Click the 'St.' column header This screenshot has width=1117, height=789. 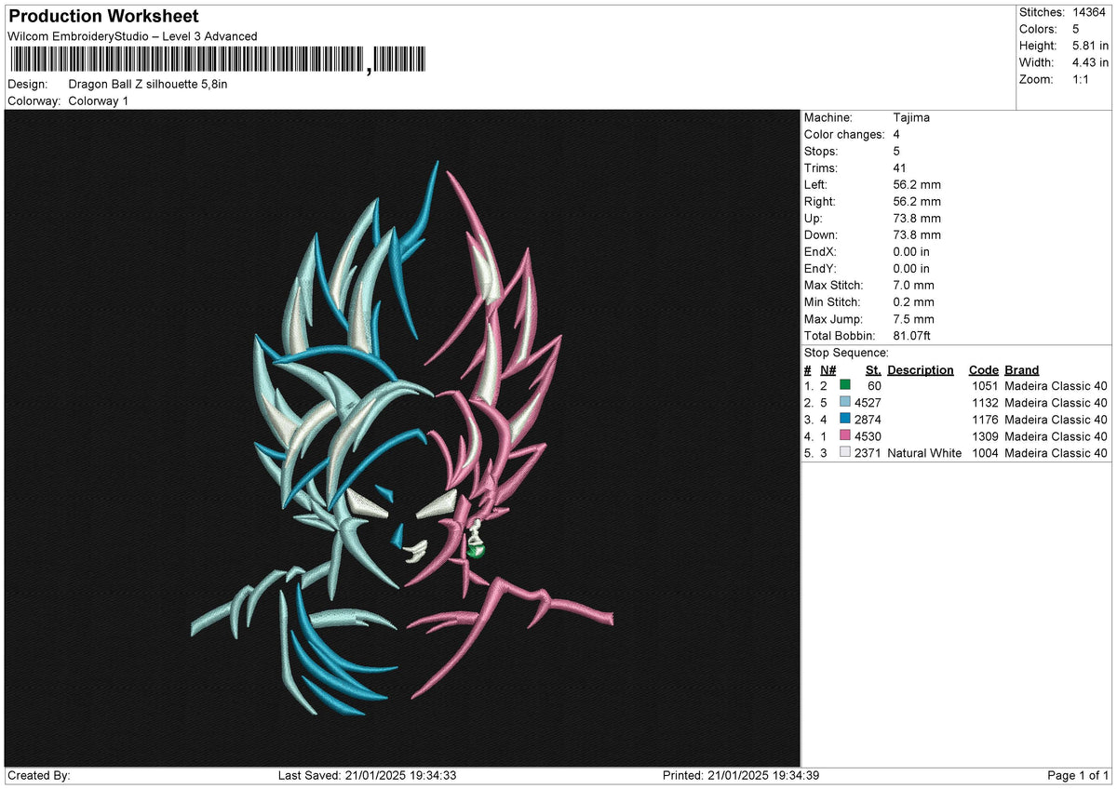[873, 369]
